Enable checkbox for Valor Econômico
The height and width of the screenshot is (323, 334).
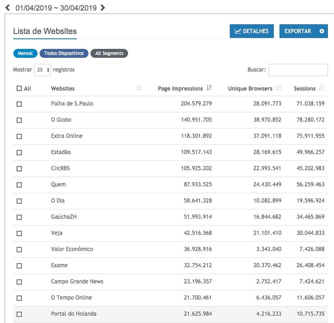19,249
